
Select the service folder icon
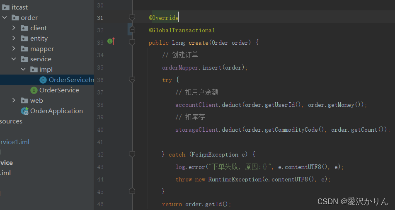(24, 59)
